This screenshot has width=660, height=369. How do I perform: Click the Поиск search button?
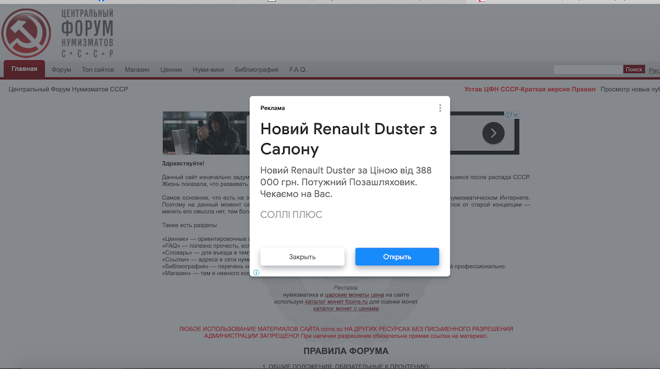pos(634,70)
